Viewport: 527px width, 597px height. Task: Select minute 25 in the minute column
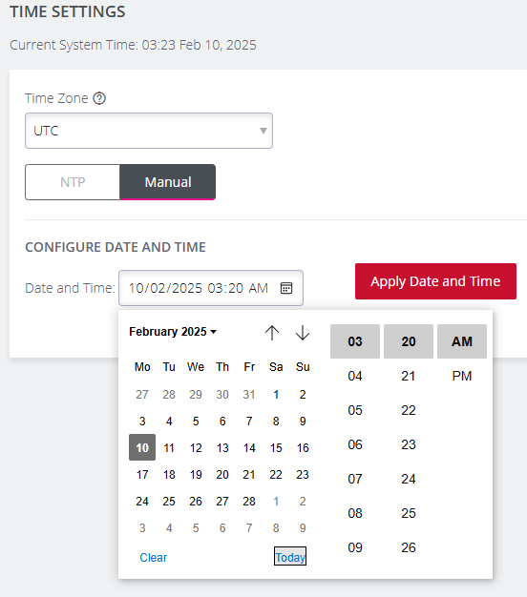(408, 513)
